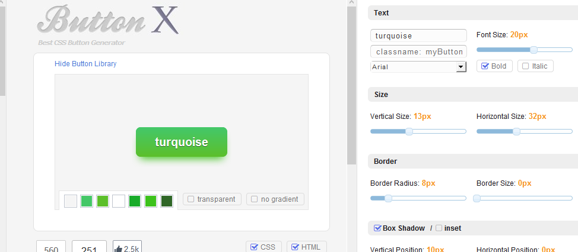
Task: Click the Font Size slider handle
Action: point(533,50)
